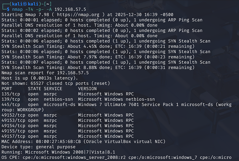This screenshot has height=161, width=239.
Task: Click the 'Not shown: 65527 closed' line
Action: point(56,83)
